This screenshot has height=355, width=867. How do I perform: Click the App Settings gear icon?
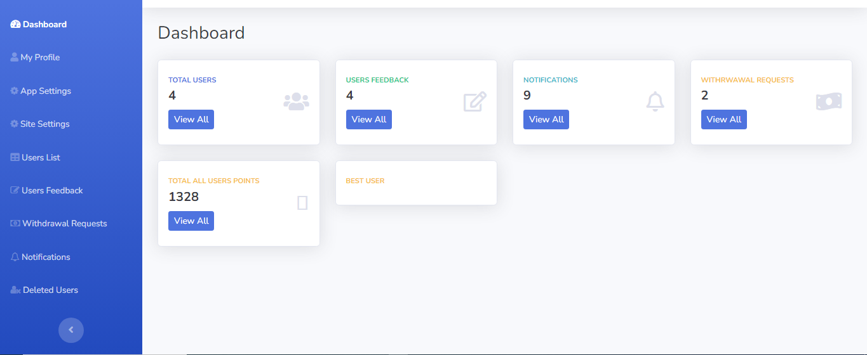[15, 91]
